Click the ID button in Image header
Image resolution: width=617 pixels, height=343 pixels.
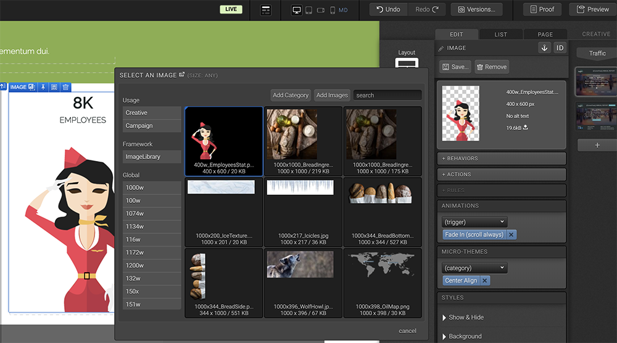560,48
